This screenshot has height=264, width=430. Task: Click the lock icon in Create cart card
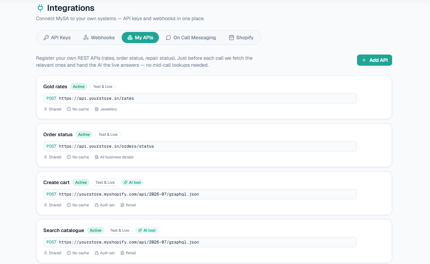tap(97, 205)
